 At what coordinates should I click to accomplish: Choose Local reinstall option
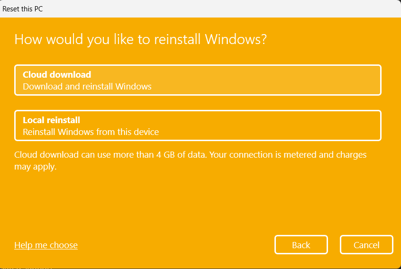pyautogui.click(x=198, y=126)
